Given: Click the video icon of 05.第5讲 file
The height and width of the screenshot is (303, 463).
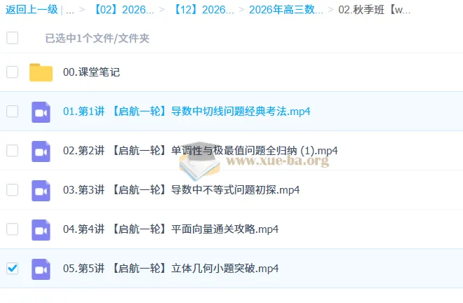Looking at the screenshot, I should coord(41,269).
